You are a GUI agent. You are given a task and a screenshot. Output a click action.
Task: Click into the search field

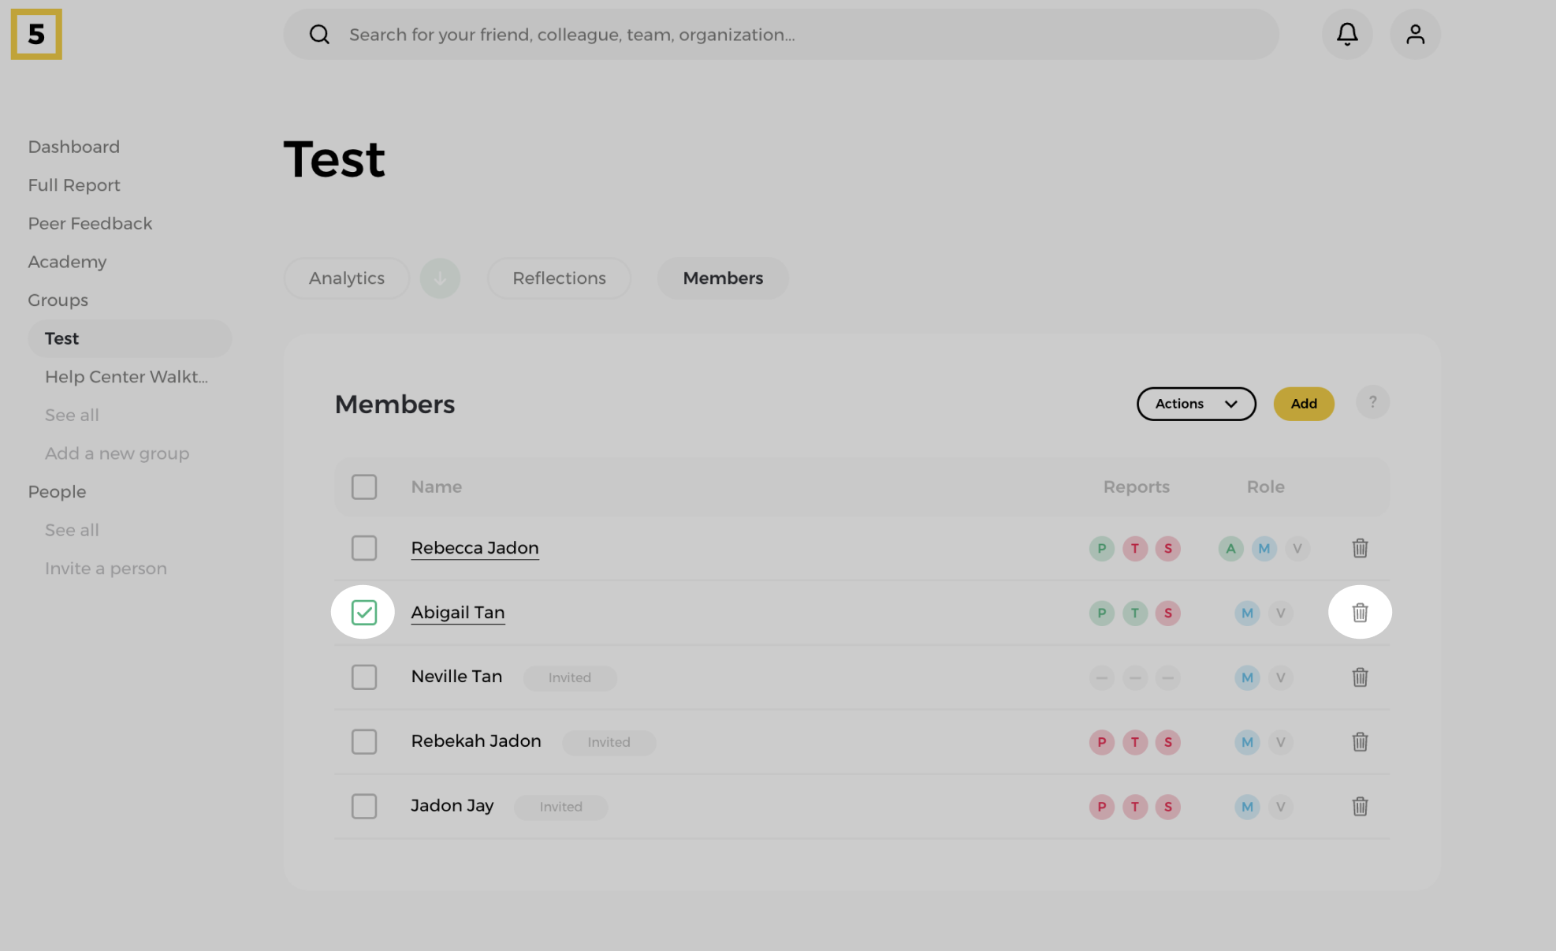(780, 34)
